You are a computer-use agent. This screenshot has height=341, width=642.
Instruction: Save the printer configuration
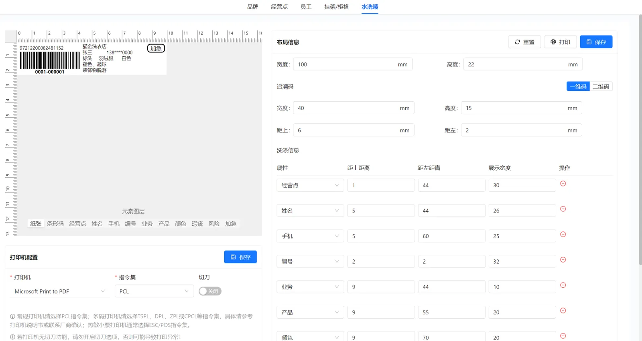(240, 257)
